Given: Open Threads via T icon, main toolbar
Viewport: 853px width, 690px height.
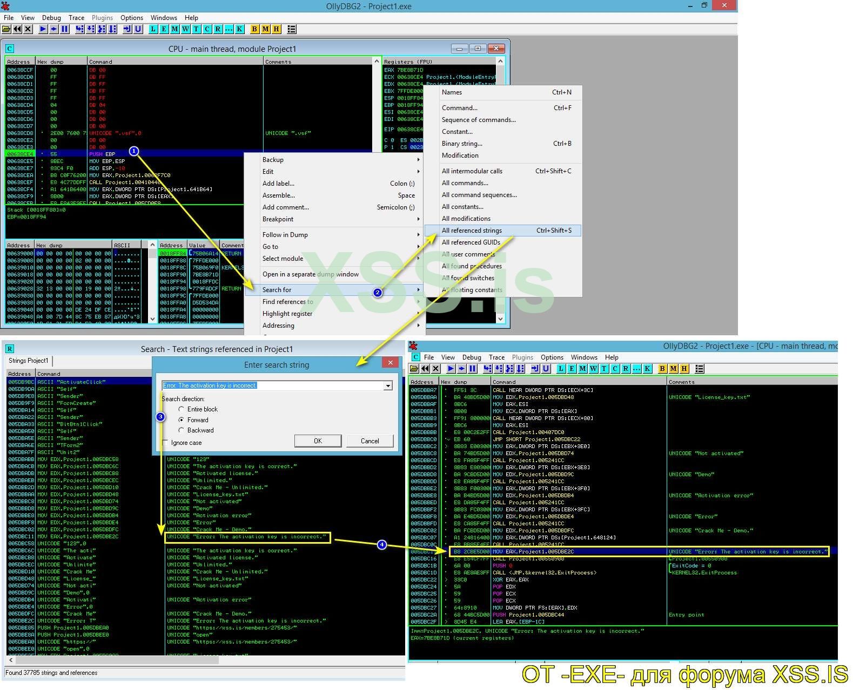Looking at the screenshot, I should [196, 29].
